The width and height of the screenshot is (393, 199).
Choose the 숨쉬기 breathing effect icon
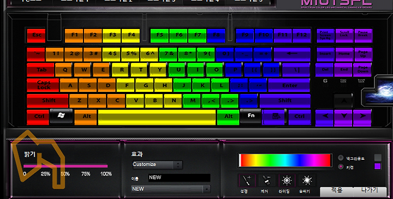[307, 180]
